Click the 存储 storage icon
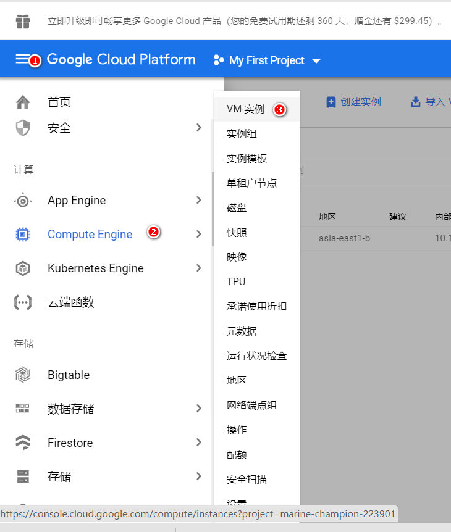This screenshot has height=532, width=451. (23, 476)
